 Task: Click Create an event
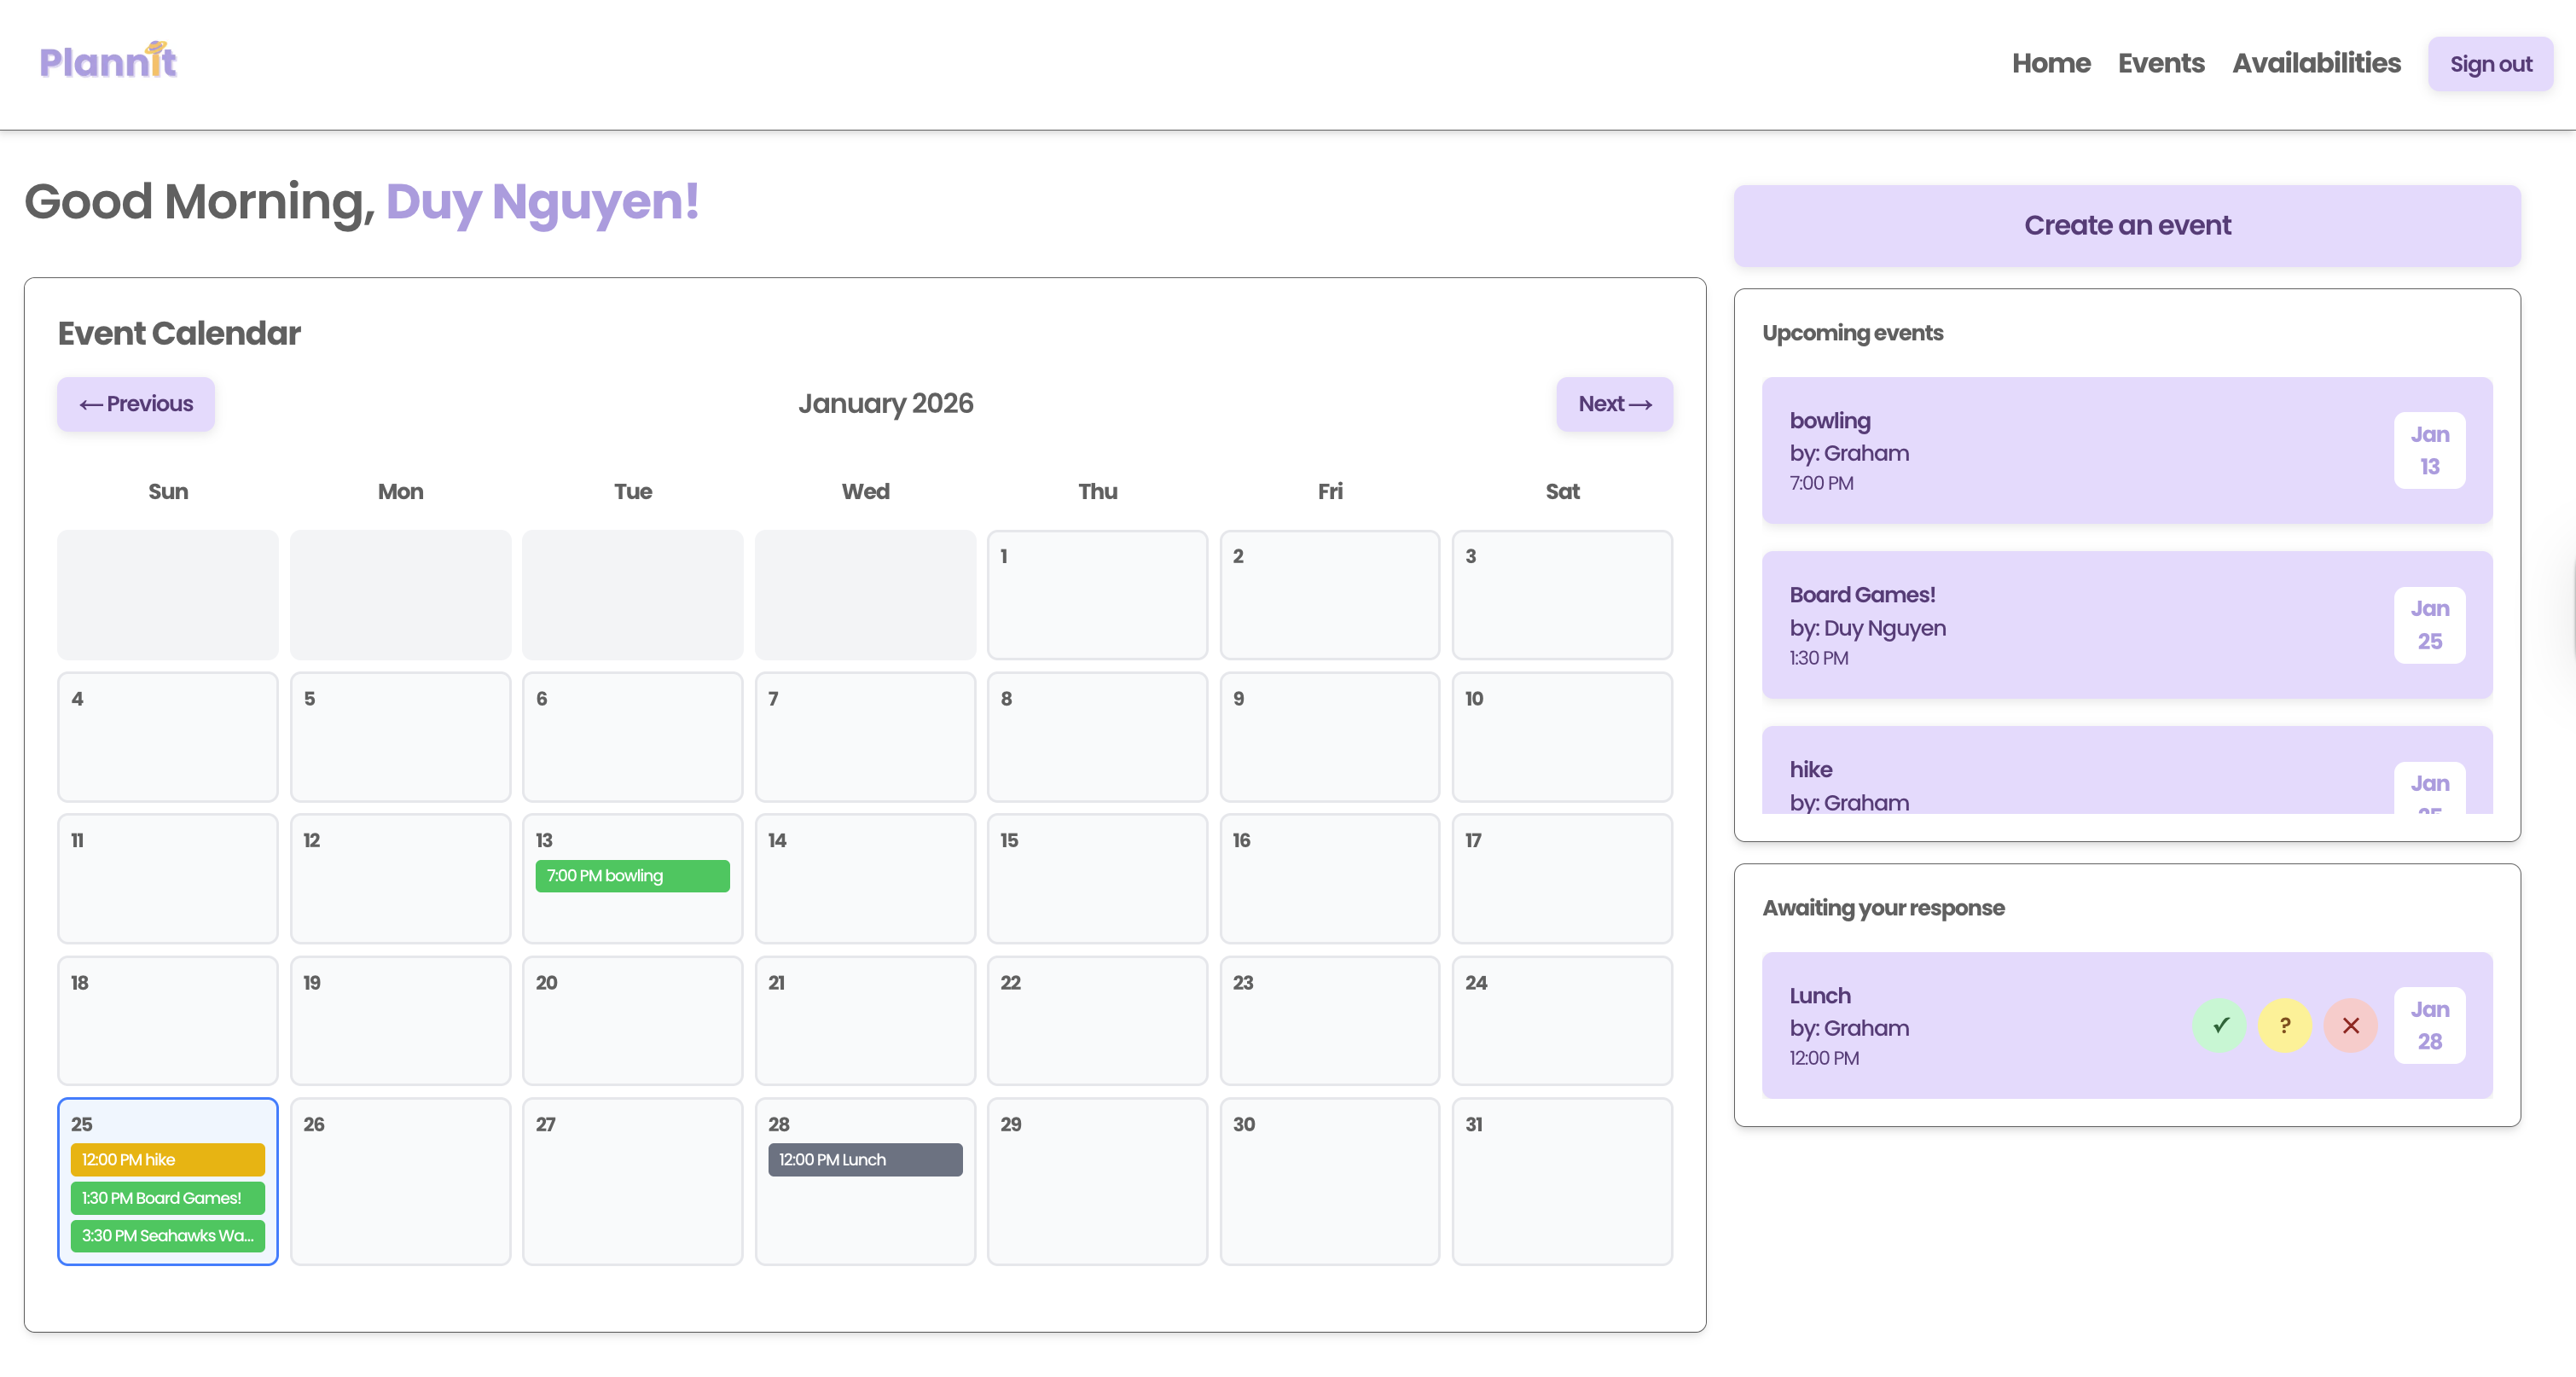(2127, 225)
